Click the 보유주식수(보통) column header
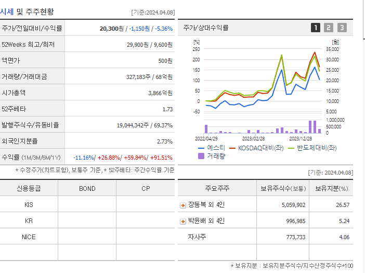 tap(283, 188)
